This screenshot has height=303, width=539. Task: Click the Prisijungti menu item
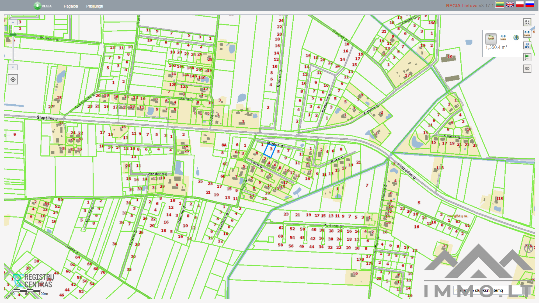point(95,6)
